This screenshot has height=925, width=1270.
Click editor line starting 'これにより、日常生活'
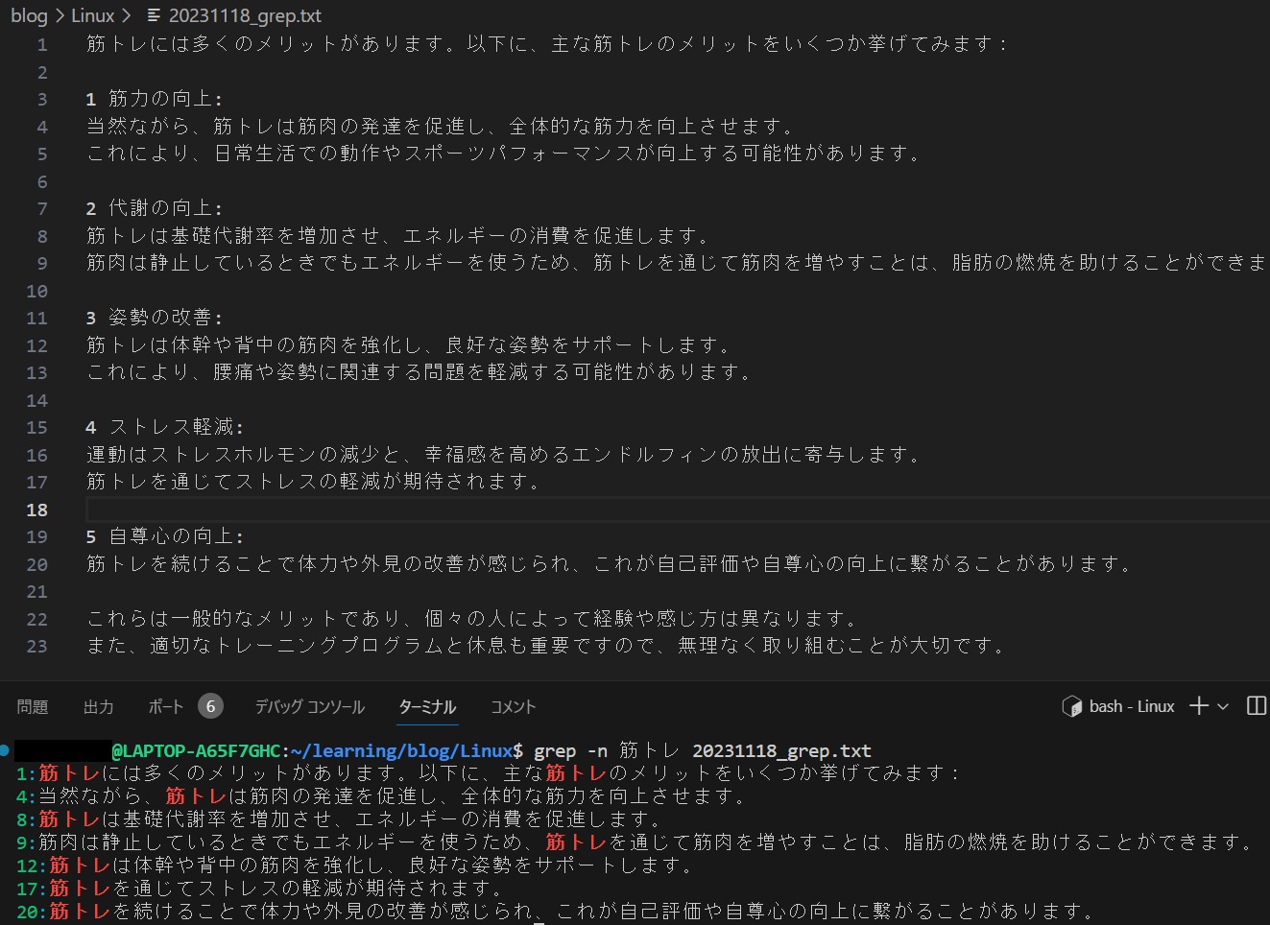504,154
